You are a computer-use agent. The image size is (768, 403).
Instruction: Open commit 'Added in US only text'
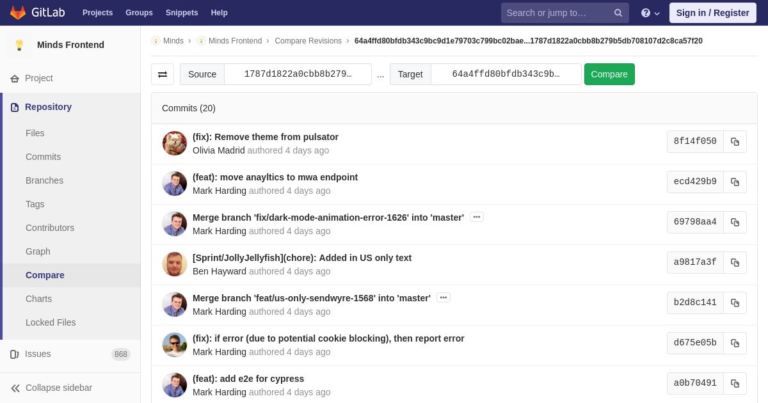click(x=302, y=258)
